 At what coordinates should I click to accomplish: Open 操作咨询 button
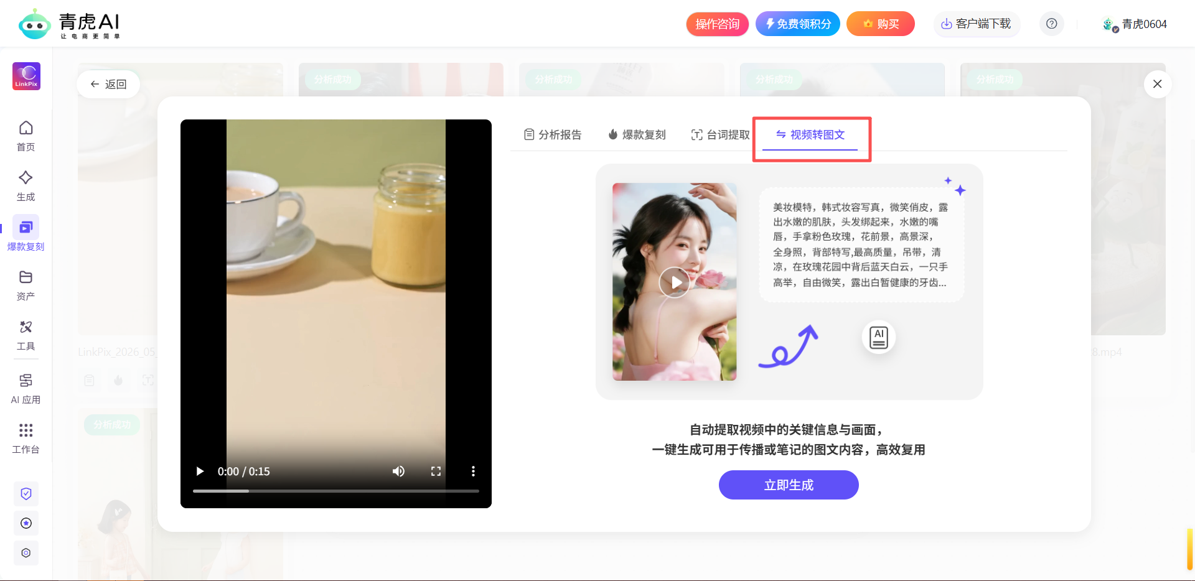pyautogui.click(x=717, y=24)
